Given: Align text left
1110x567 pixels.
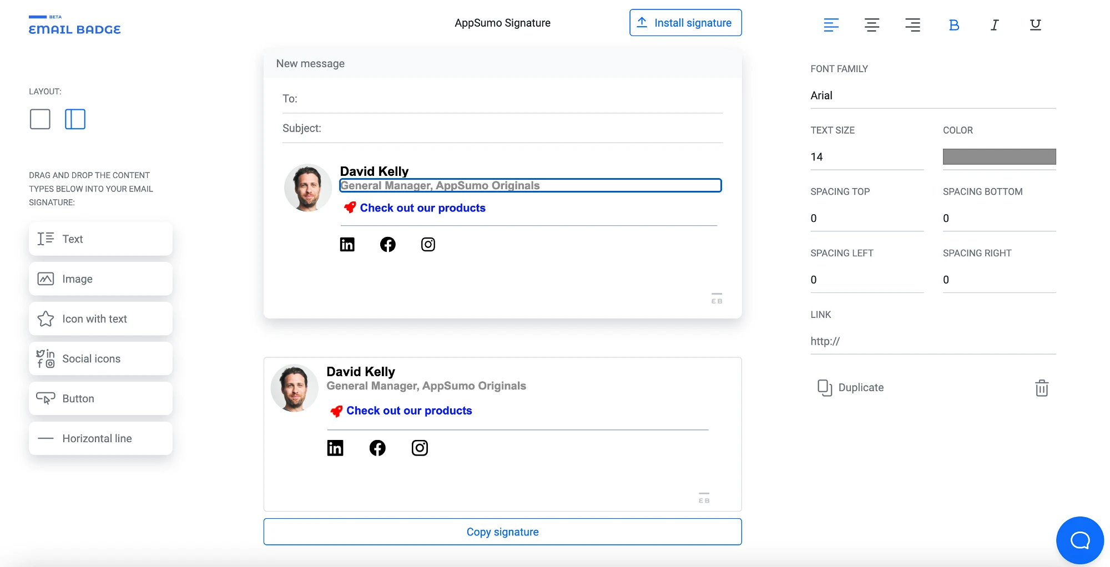Looking at the screenshot, I should [x=831, y=25].
